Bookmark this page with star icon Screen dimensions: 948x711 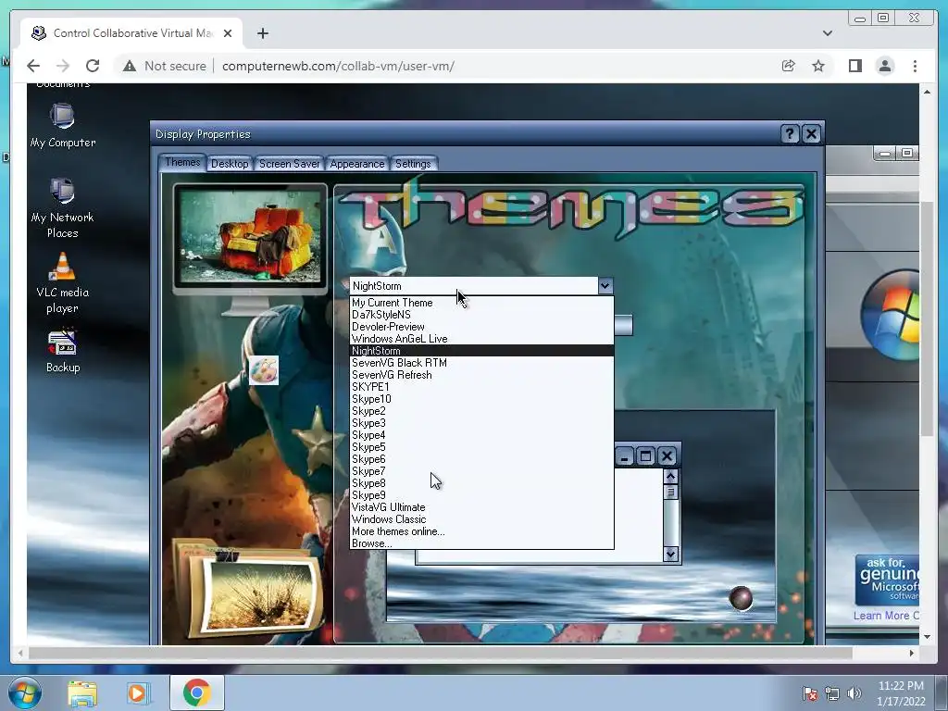click(x=818, y=66)
